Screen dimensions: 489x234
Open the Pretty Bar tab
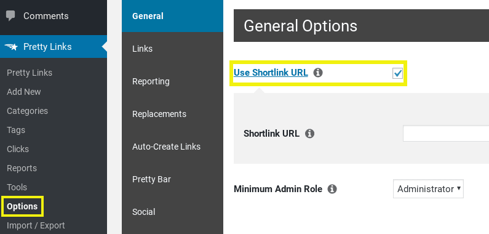click(x=172, y=179)
